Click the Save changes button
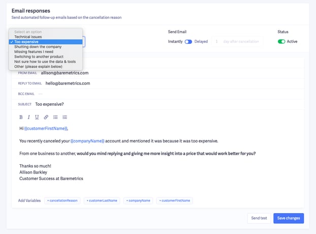Image resolution: width=316 pixels, height=234 pixels. click(289, 218)
